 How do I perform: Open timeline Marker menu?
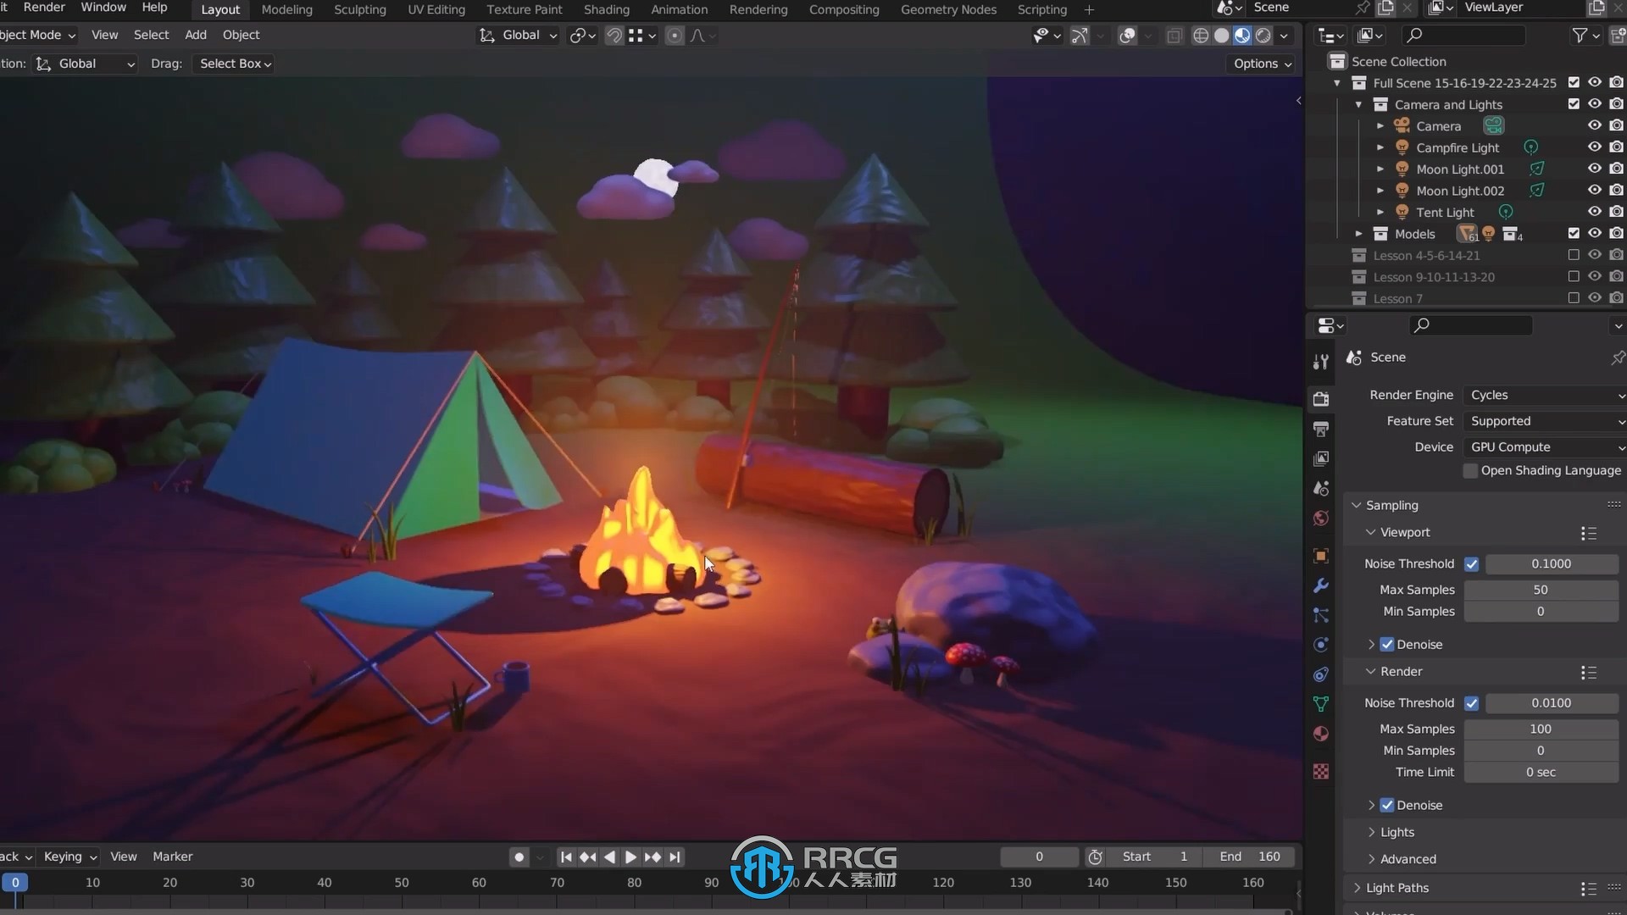[172, 857]
